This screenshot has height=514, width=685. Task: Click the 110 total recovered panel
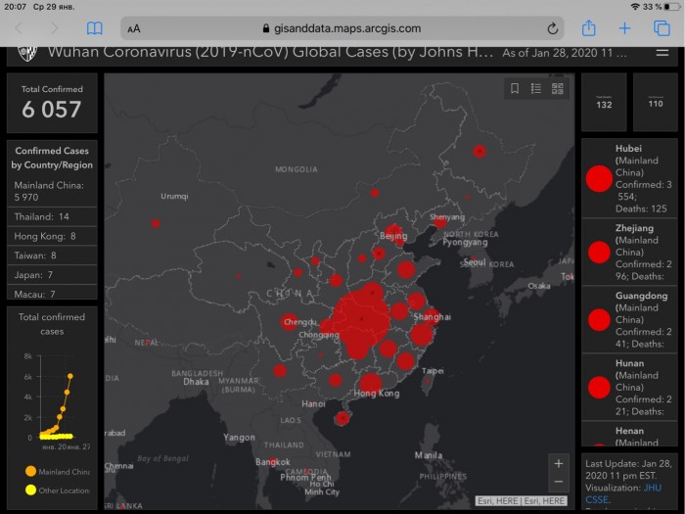pos(656,102)
